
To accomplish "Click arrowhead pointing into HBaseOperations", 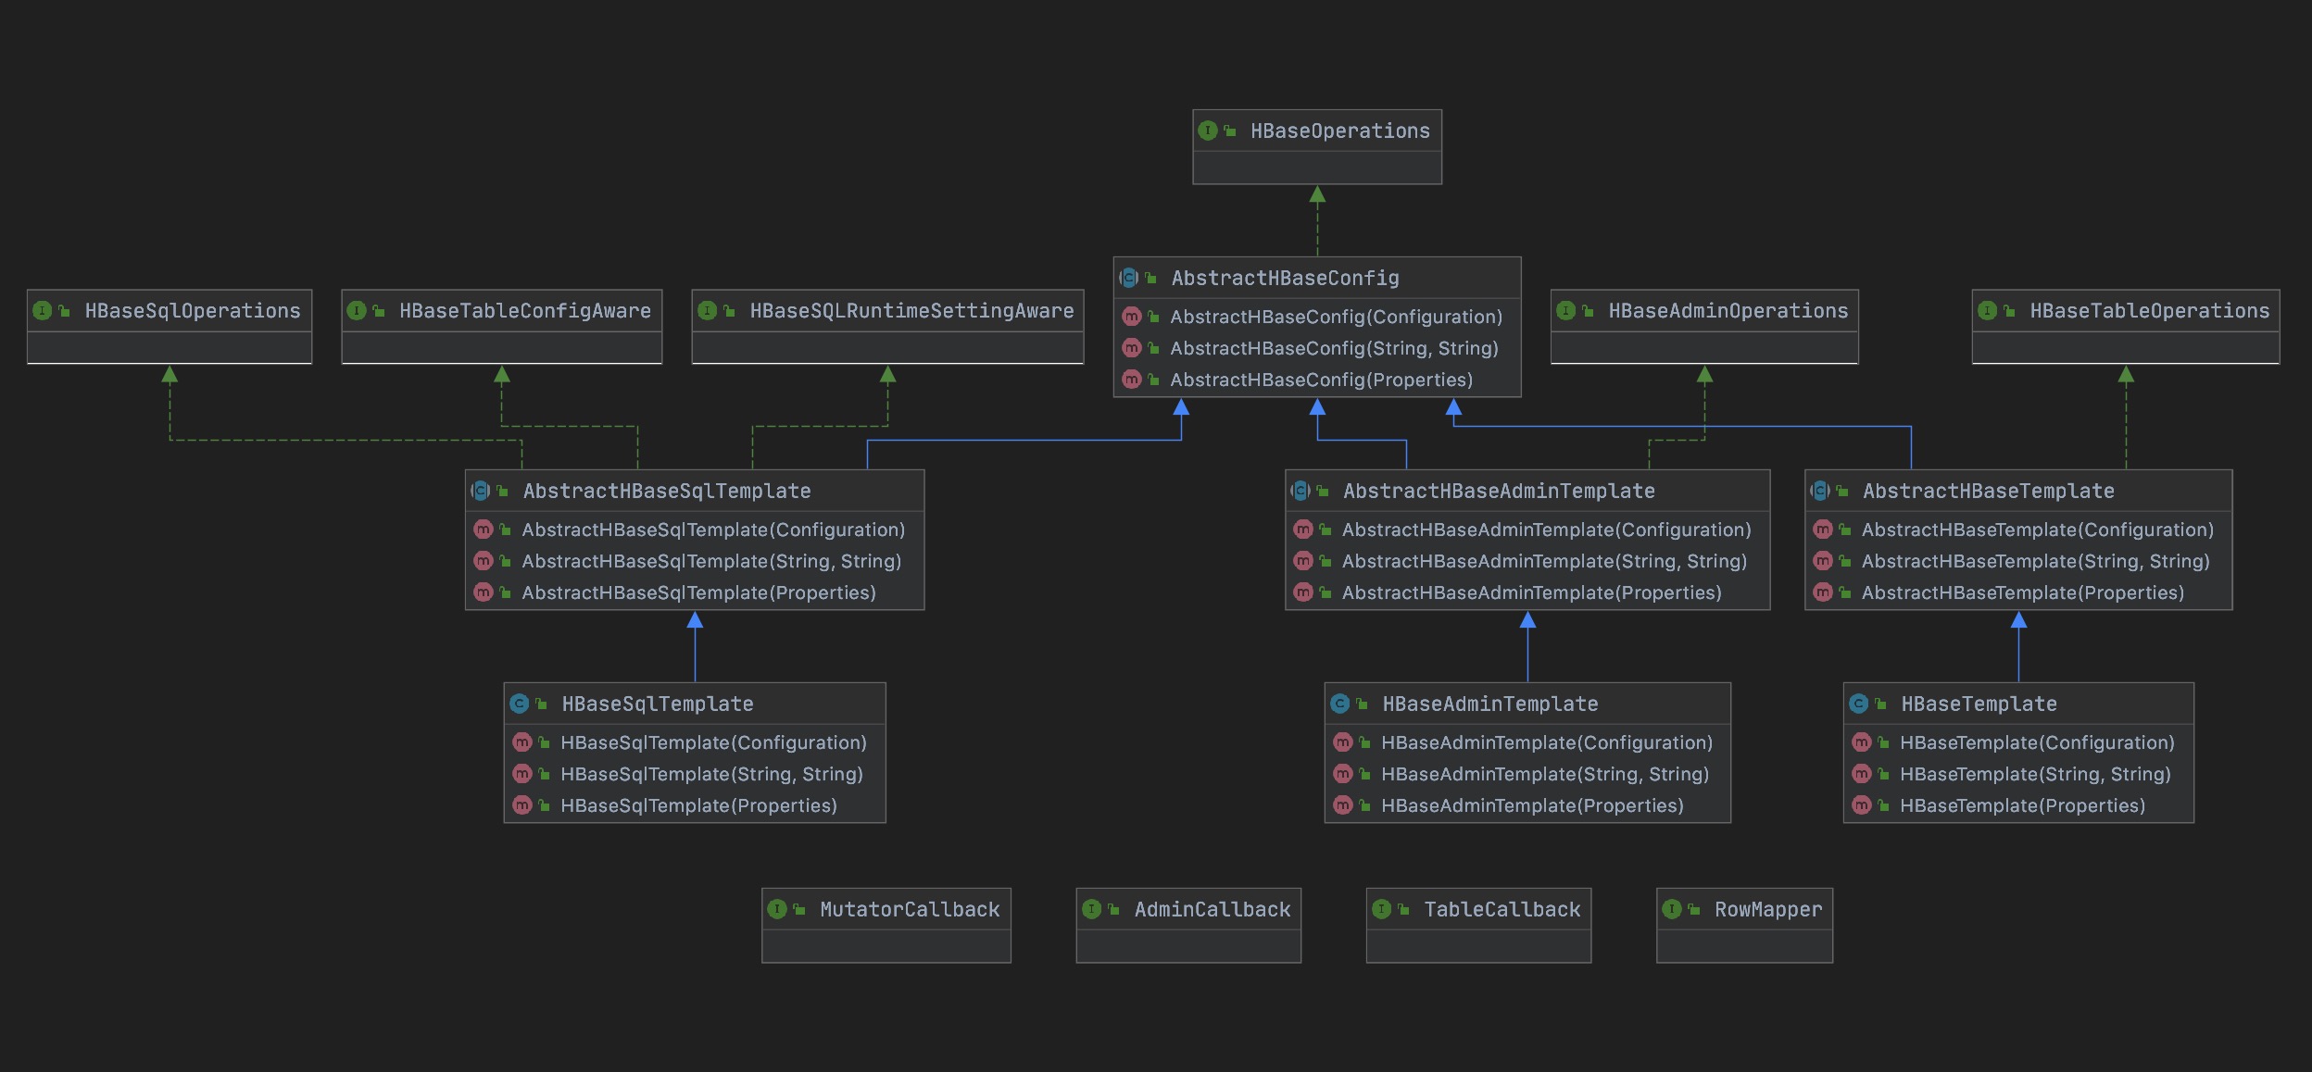I will point(1317,193).
